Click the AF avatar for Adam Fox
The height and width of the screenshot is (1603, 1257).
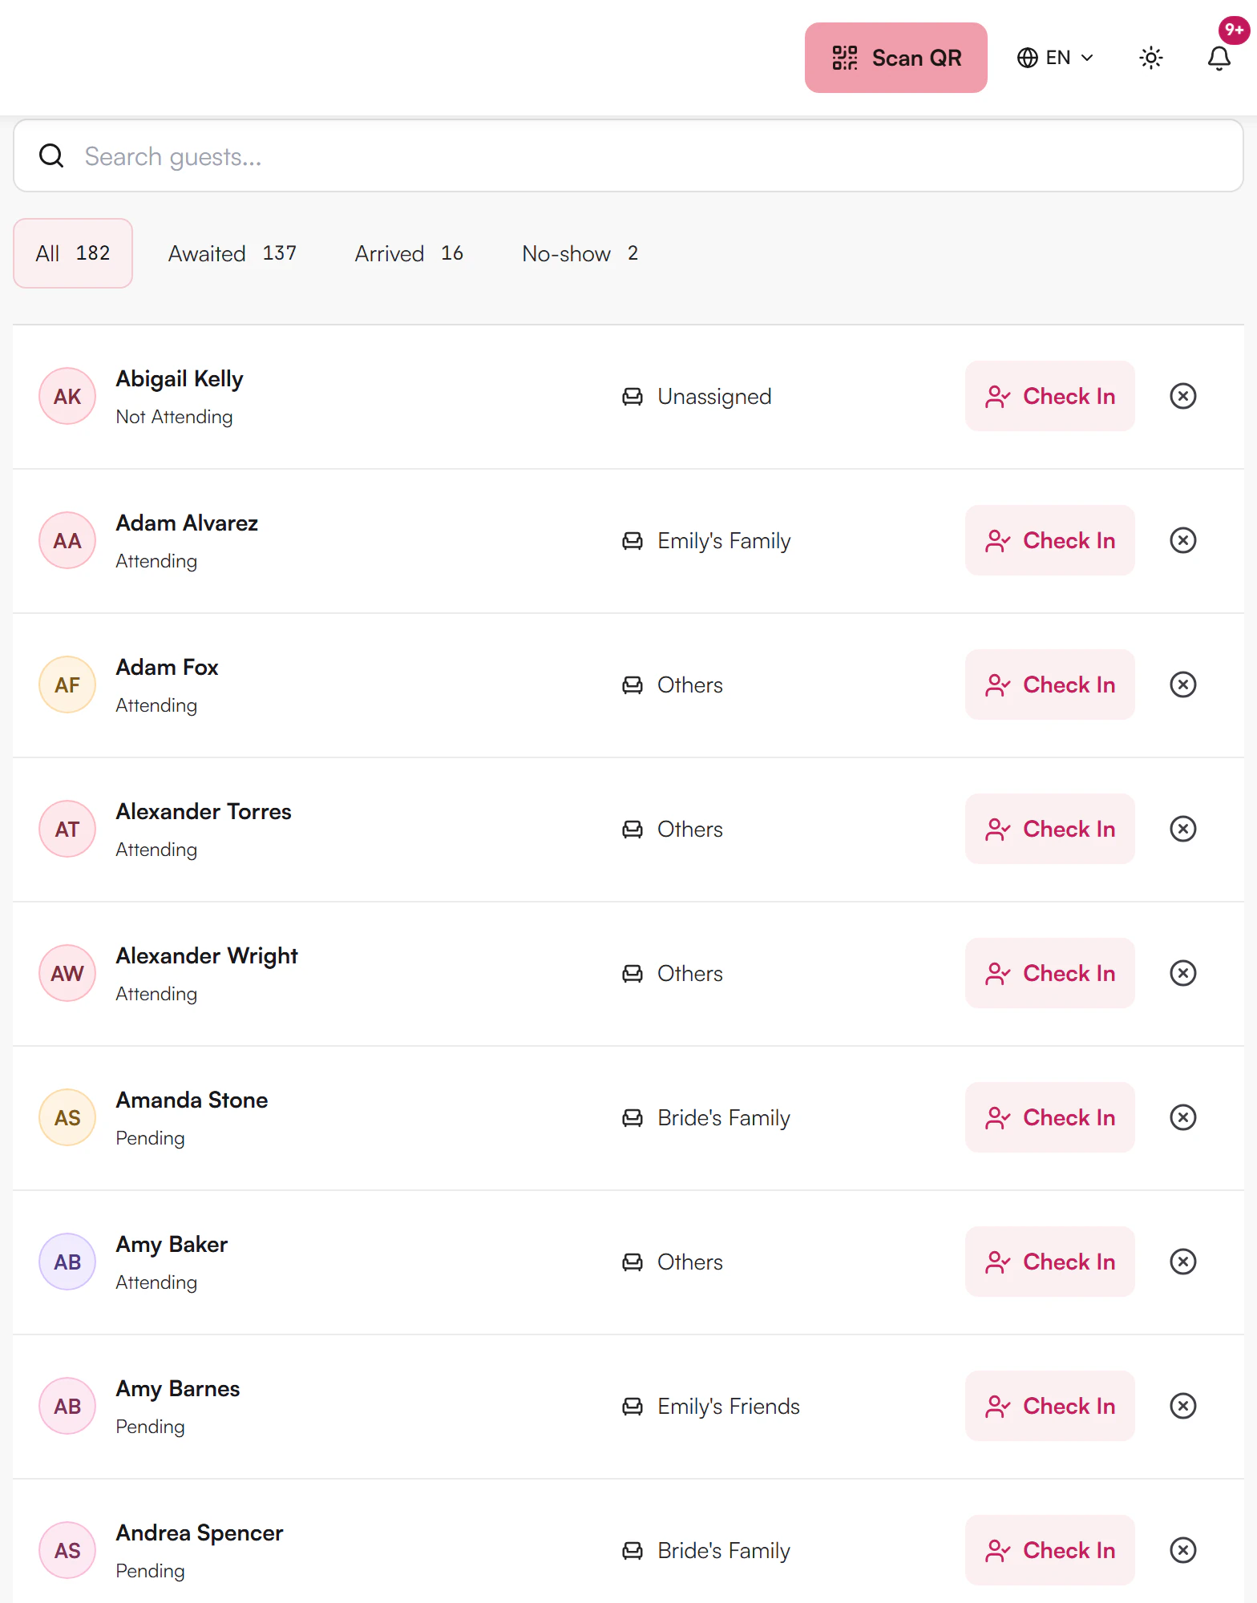(67, 684)
